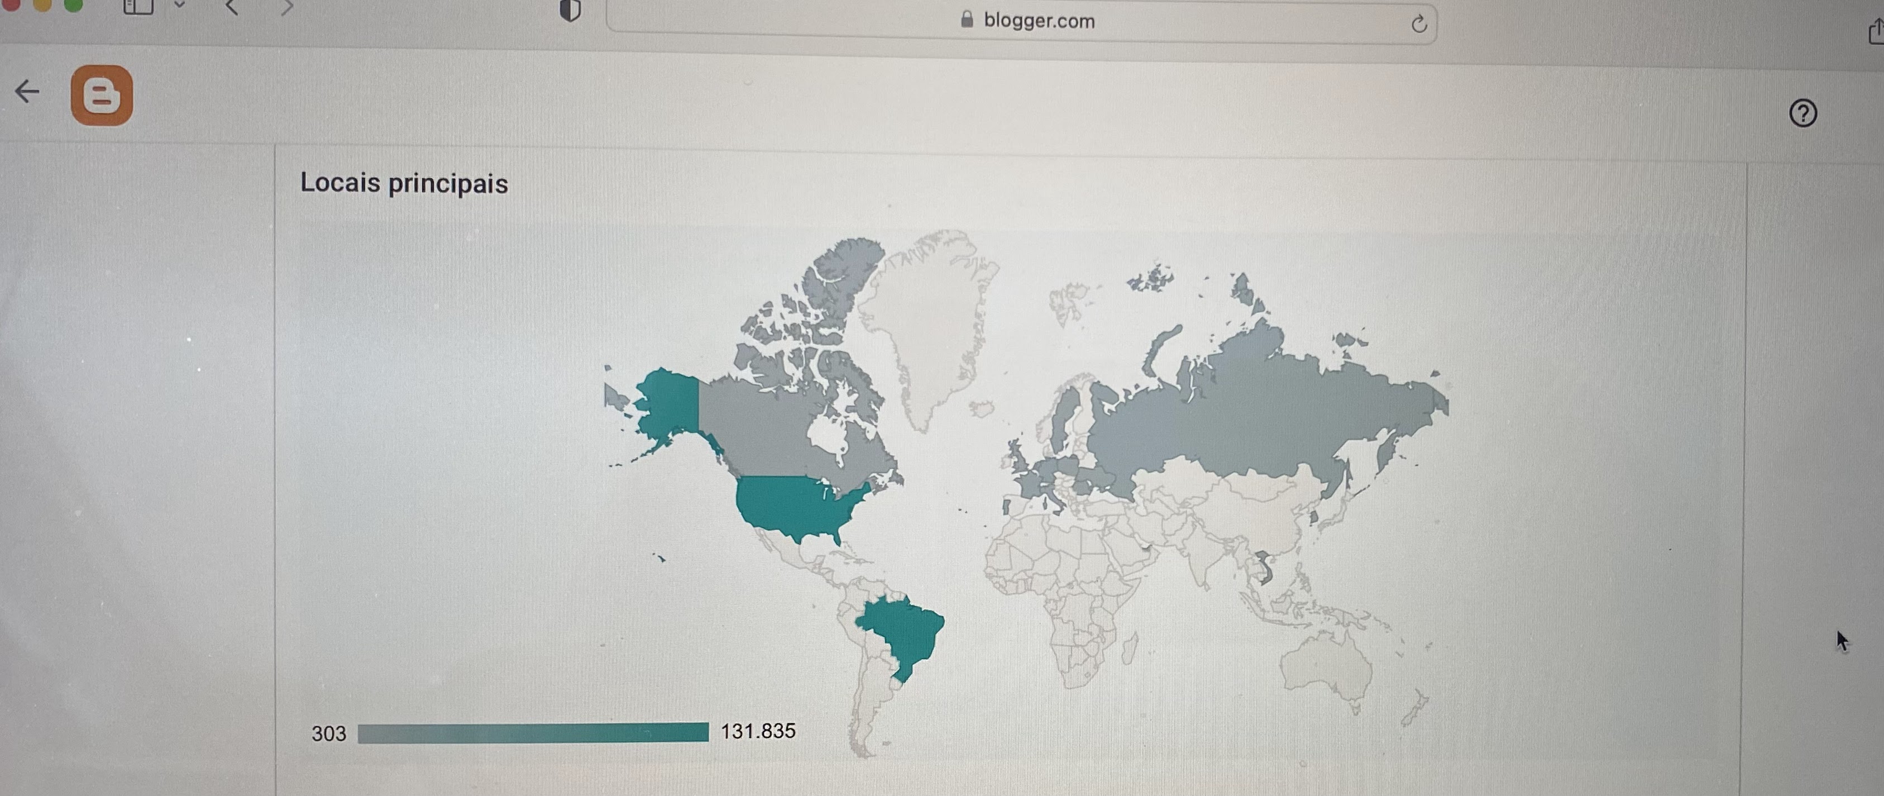Click the green window zoom button

(x=73, y=5)
